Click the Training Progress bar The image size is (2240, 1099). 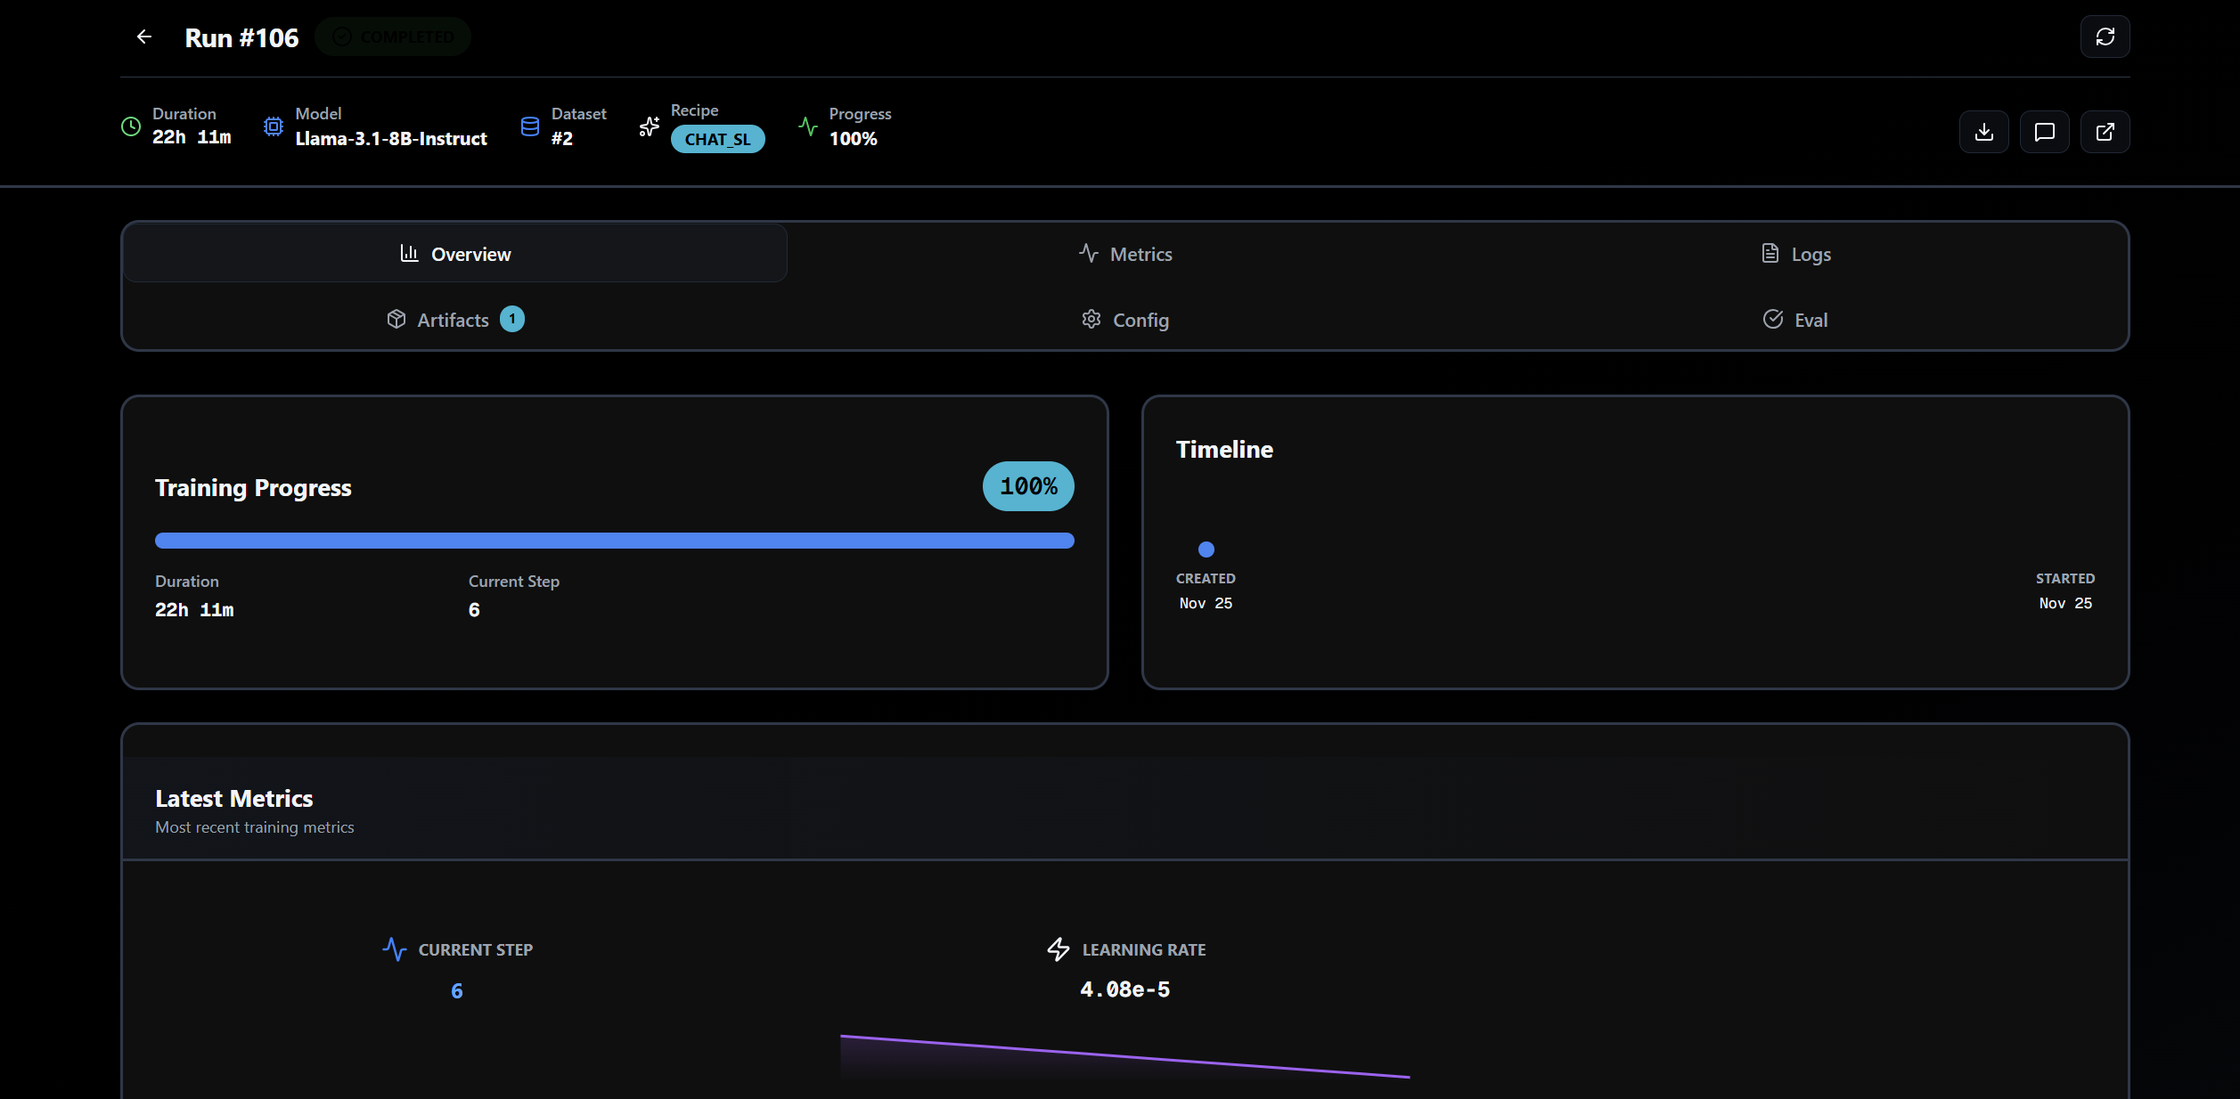614,540
